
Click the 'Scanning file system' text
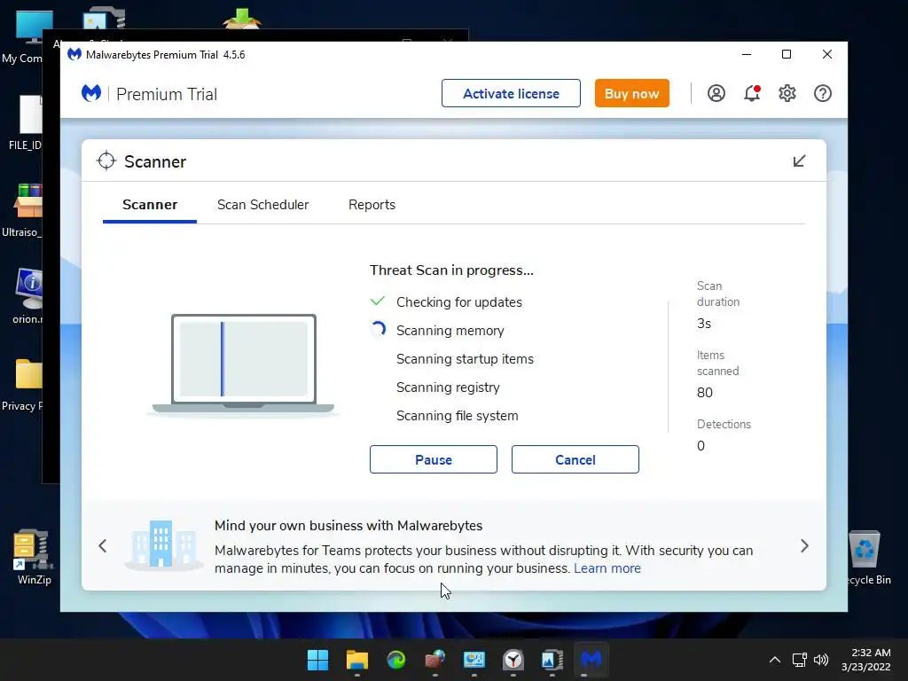pos(458,416)
